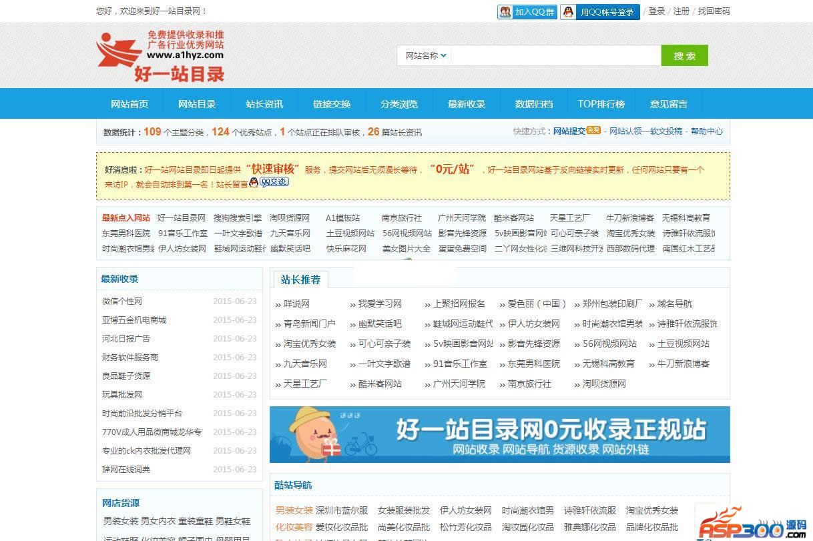813x541 pixels.
Task: Click the 加入QQ群 icon button
Action: (527, 12)
